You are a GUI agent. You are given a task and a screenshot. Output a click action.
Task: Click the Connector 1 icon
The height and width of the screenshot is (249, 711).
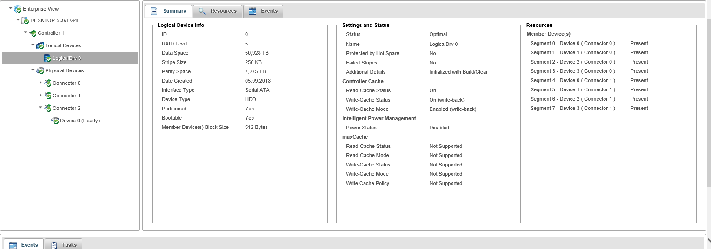click(47, 96)
